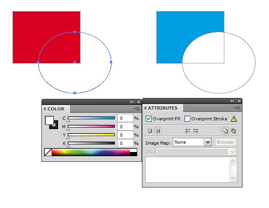Click the left anchor point of selected ellipse
This screenshot has height=208, width=269.
pyautogui.click(x=38, y=62)
